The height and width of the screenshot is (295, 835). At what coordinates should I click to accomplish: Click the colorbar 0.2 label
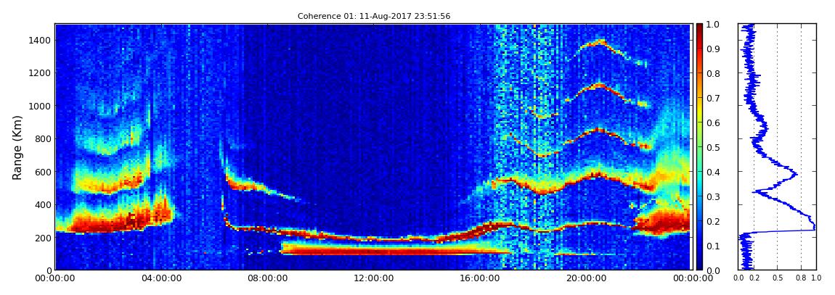713,221
